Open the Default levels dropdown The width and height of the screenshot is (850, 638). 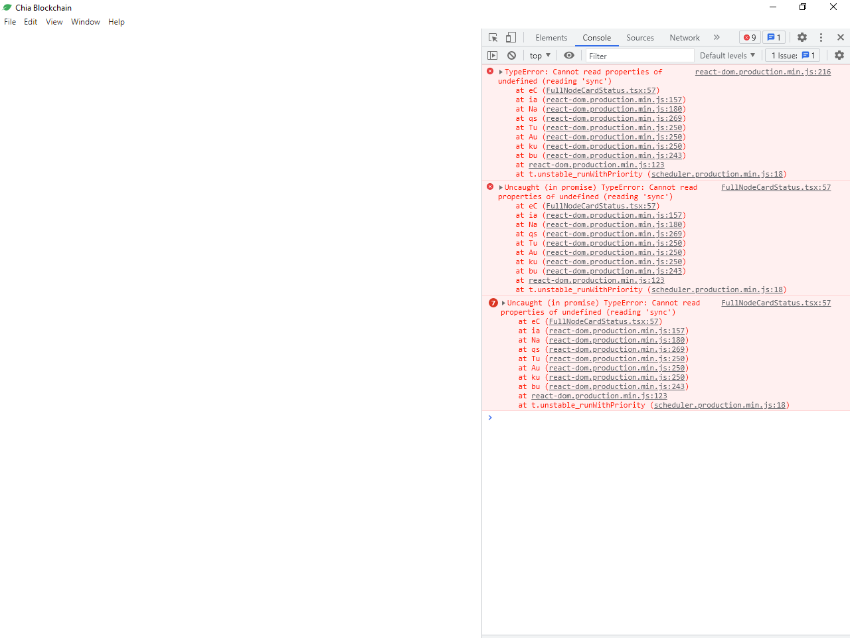coord(727,55)
